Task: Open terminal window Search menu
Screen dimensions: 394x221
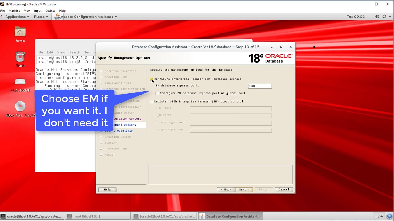Action: coord(74,52)
